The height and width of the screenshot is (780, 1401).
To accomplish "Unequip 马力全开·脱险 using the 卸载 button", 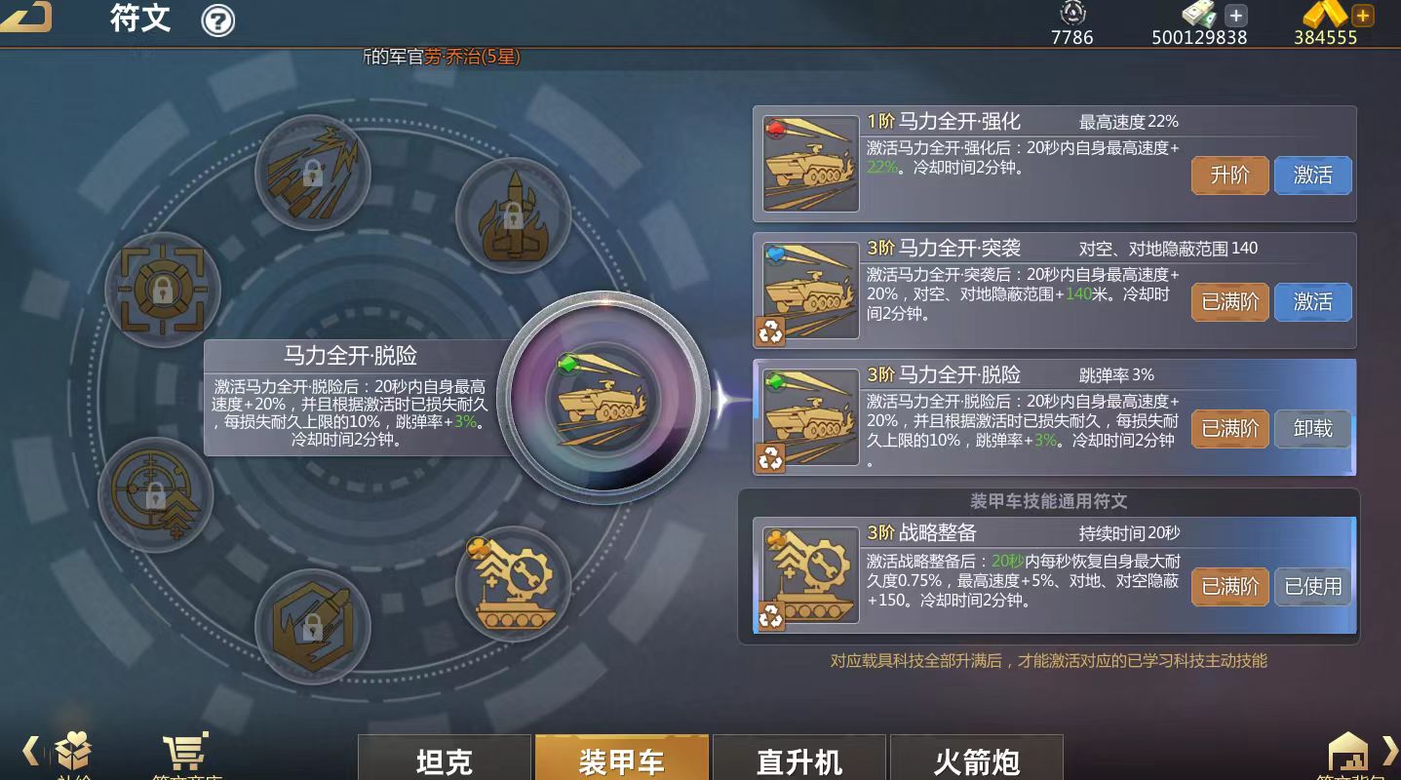I will point(1312,429).
